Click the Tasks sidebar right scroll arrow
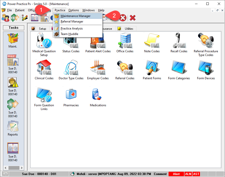This screenshot has width=225, height=177. click(22, 168)
